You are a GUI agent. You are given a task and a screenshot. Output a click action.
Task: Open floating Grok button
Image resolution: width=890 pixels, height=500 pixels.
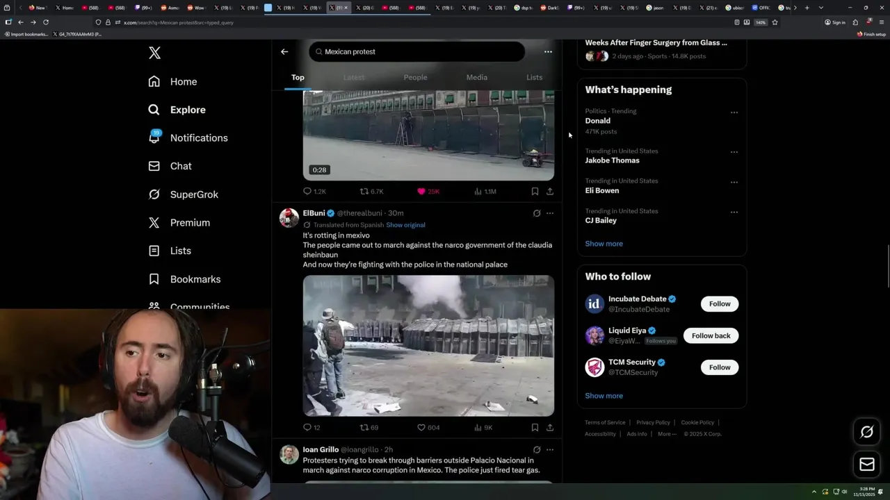click(866, 432)
